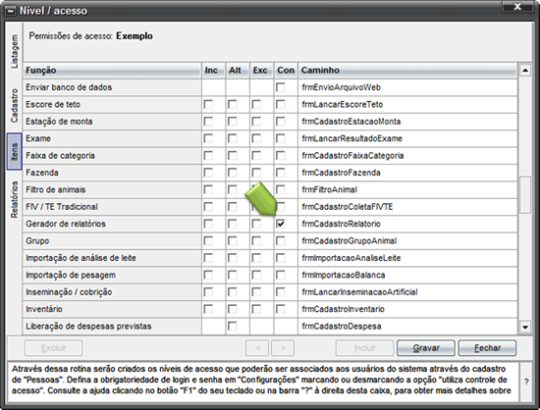Tick Exc checkbox for Fazenda
This screenshot has width=540, height=410.
(x=256, y=173)
